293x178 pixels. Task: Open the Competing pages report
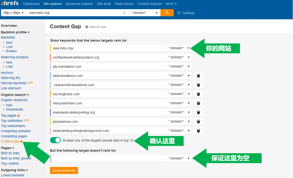pyautogui.click(x=14, y=136)
